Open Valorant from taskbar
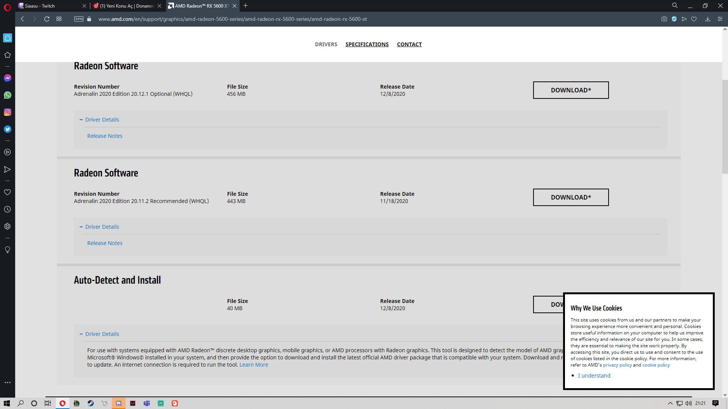Screen dimensions: 728x409 [x=133, y=403]
